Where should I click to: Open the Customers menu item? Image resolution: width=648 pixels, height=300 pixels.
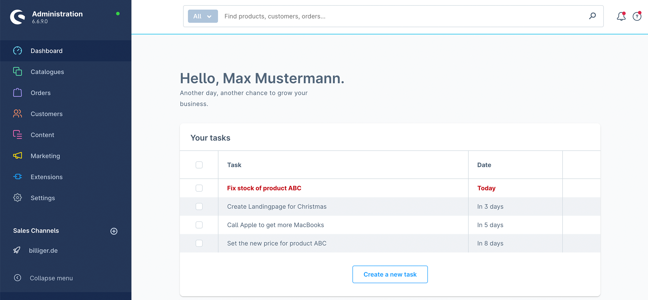pos(66,114)
